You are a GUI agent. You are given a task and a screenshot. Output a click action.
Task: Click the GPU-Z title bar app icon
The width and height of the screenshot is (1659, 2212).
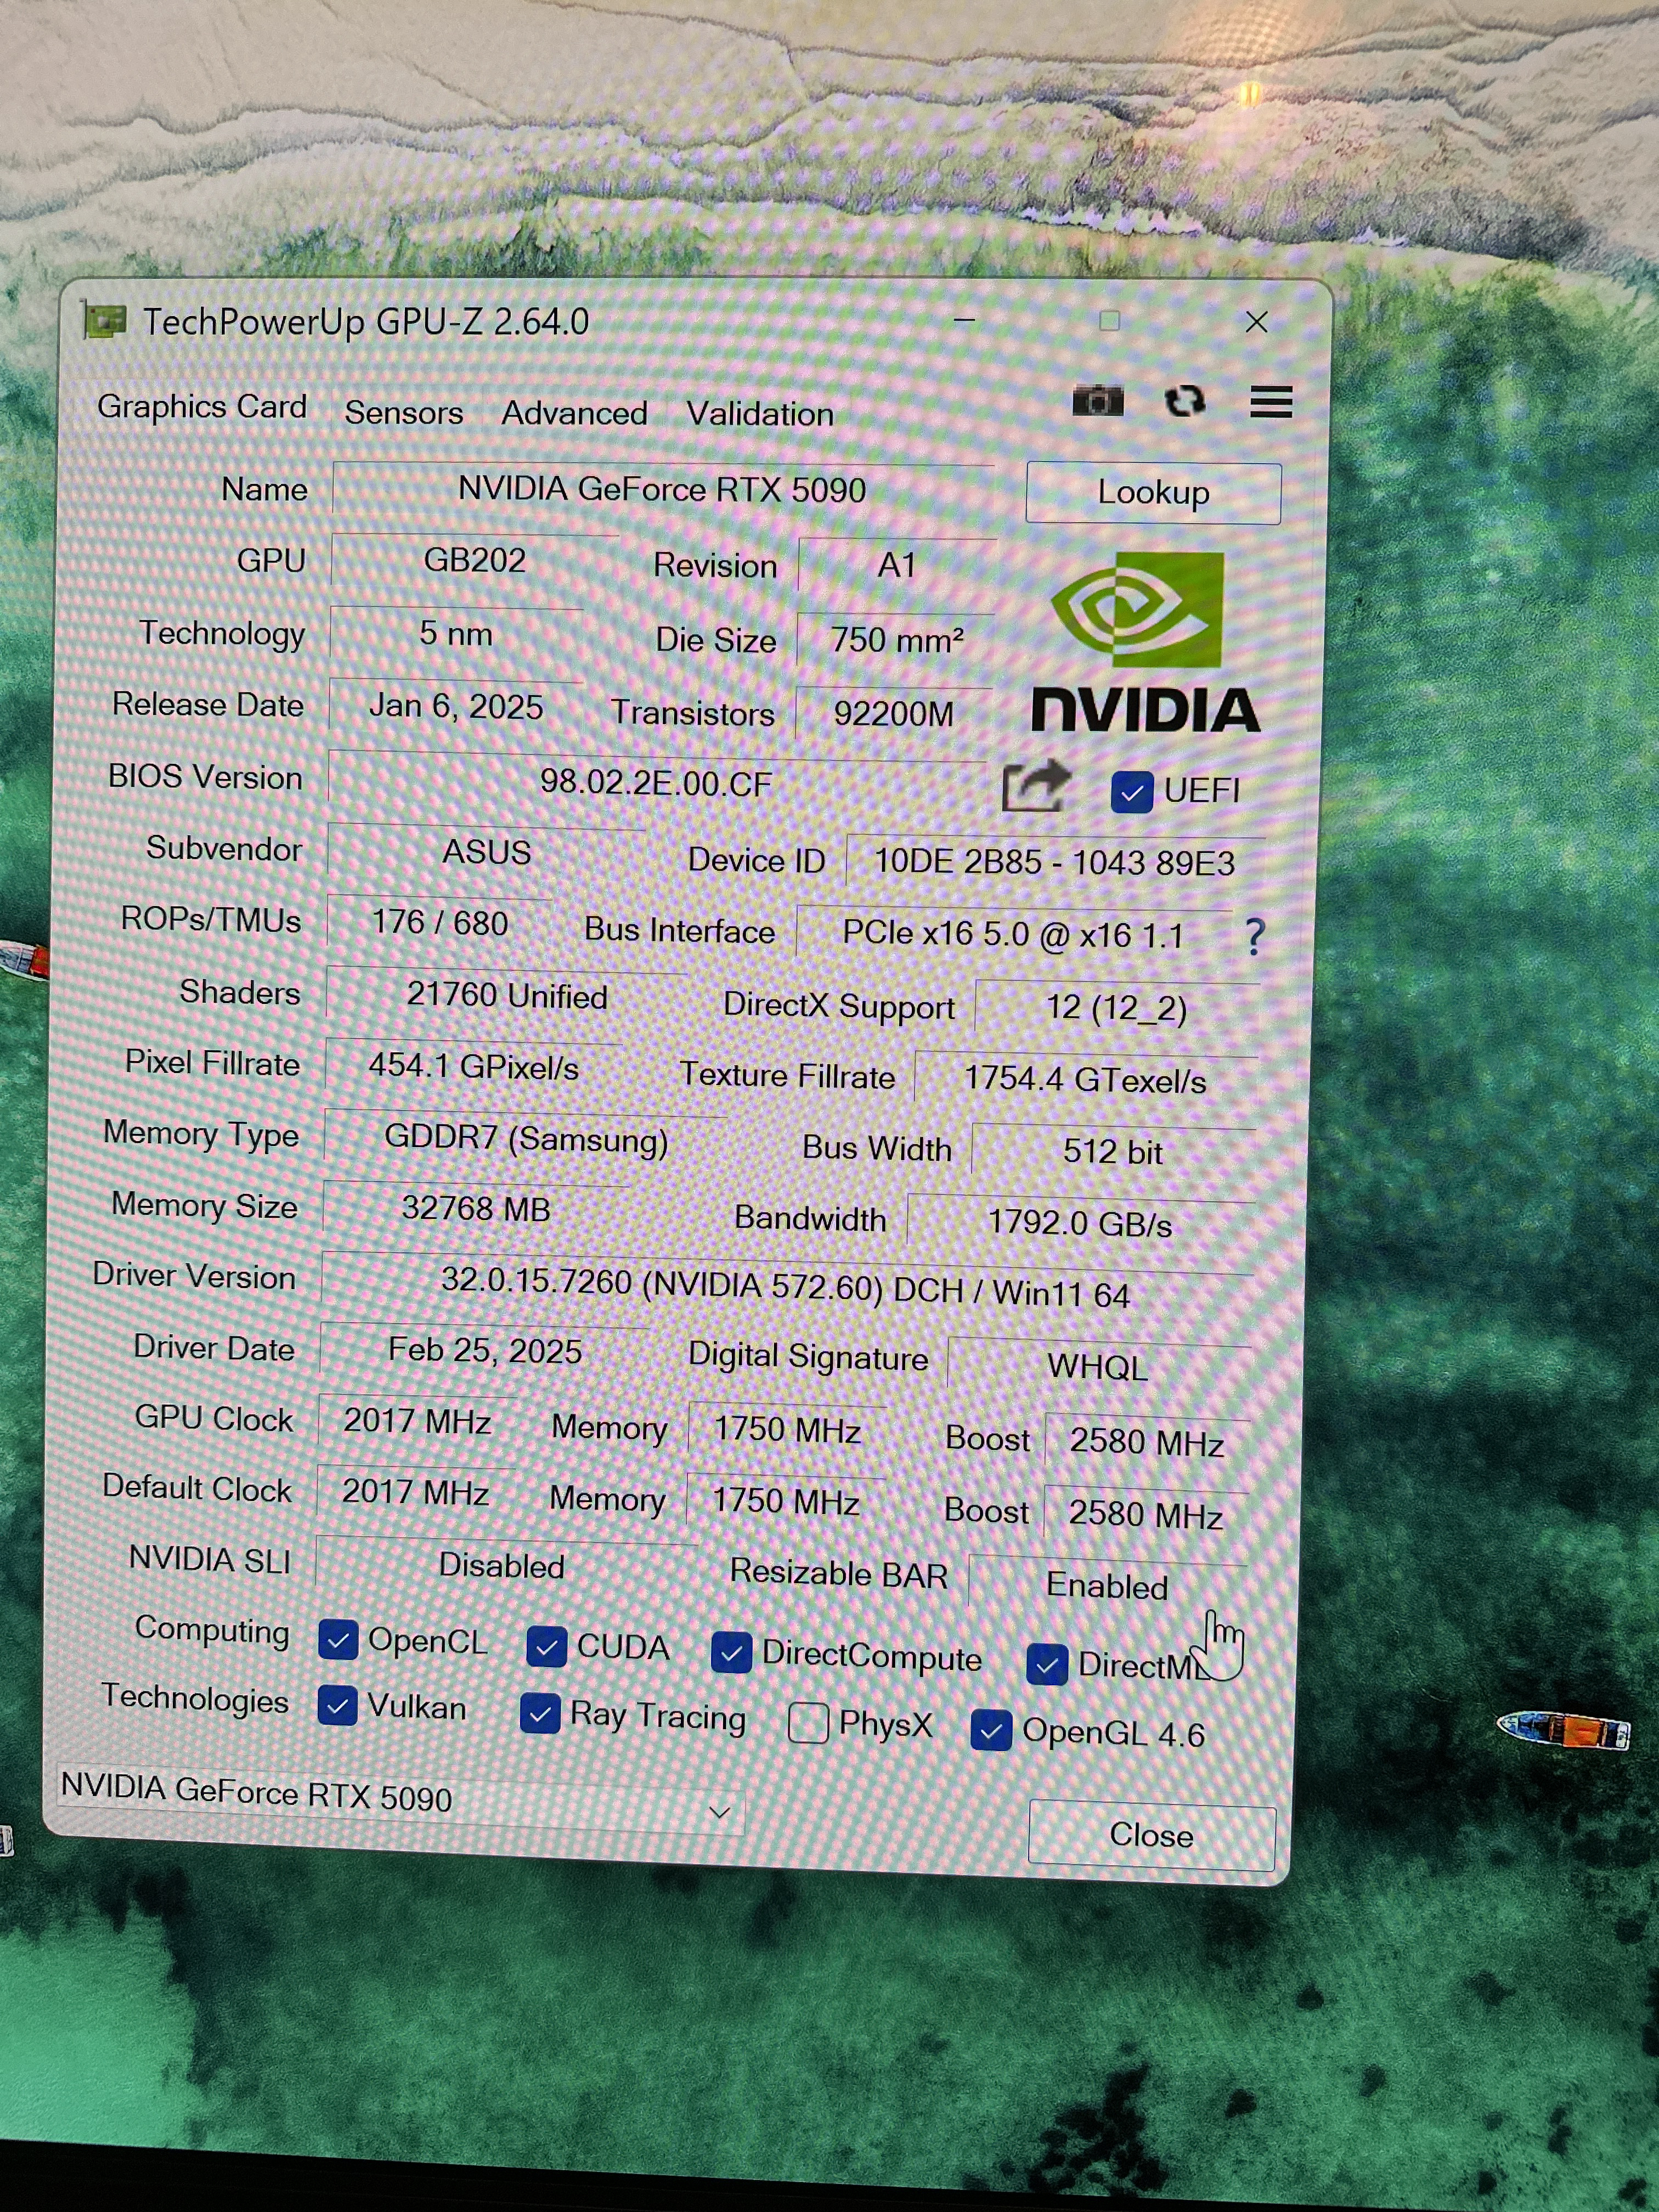pyautogui.click(x=104, y=320)
